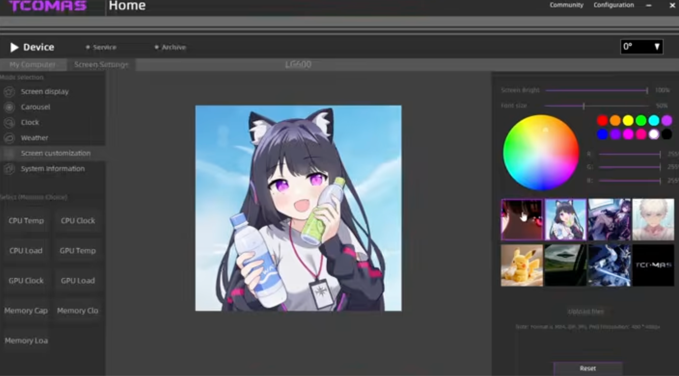The width and height of the screenshot is (679, 376).
Task: Click the CPU Load button
Action: 26,251
